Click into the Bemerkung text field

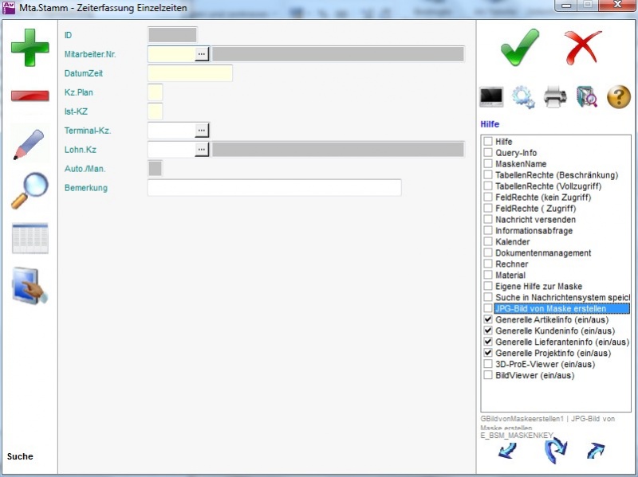click(x=274, y=188)
